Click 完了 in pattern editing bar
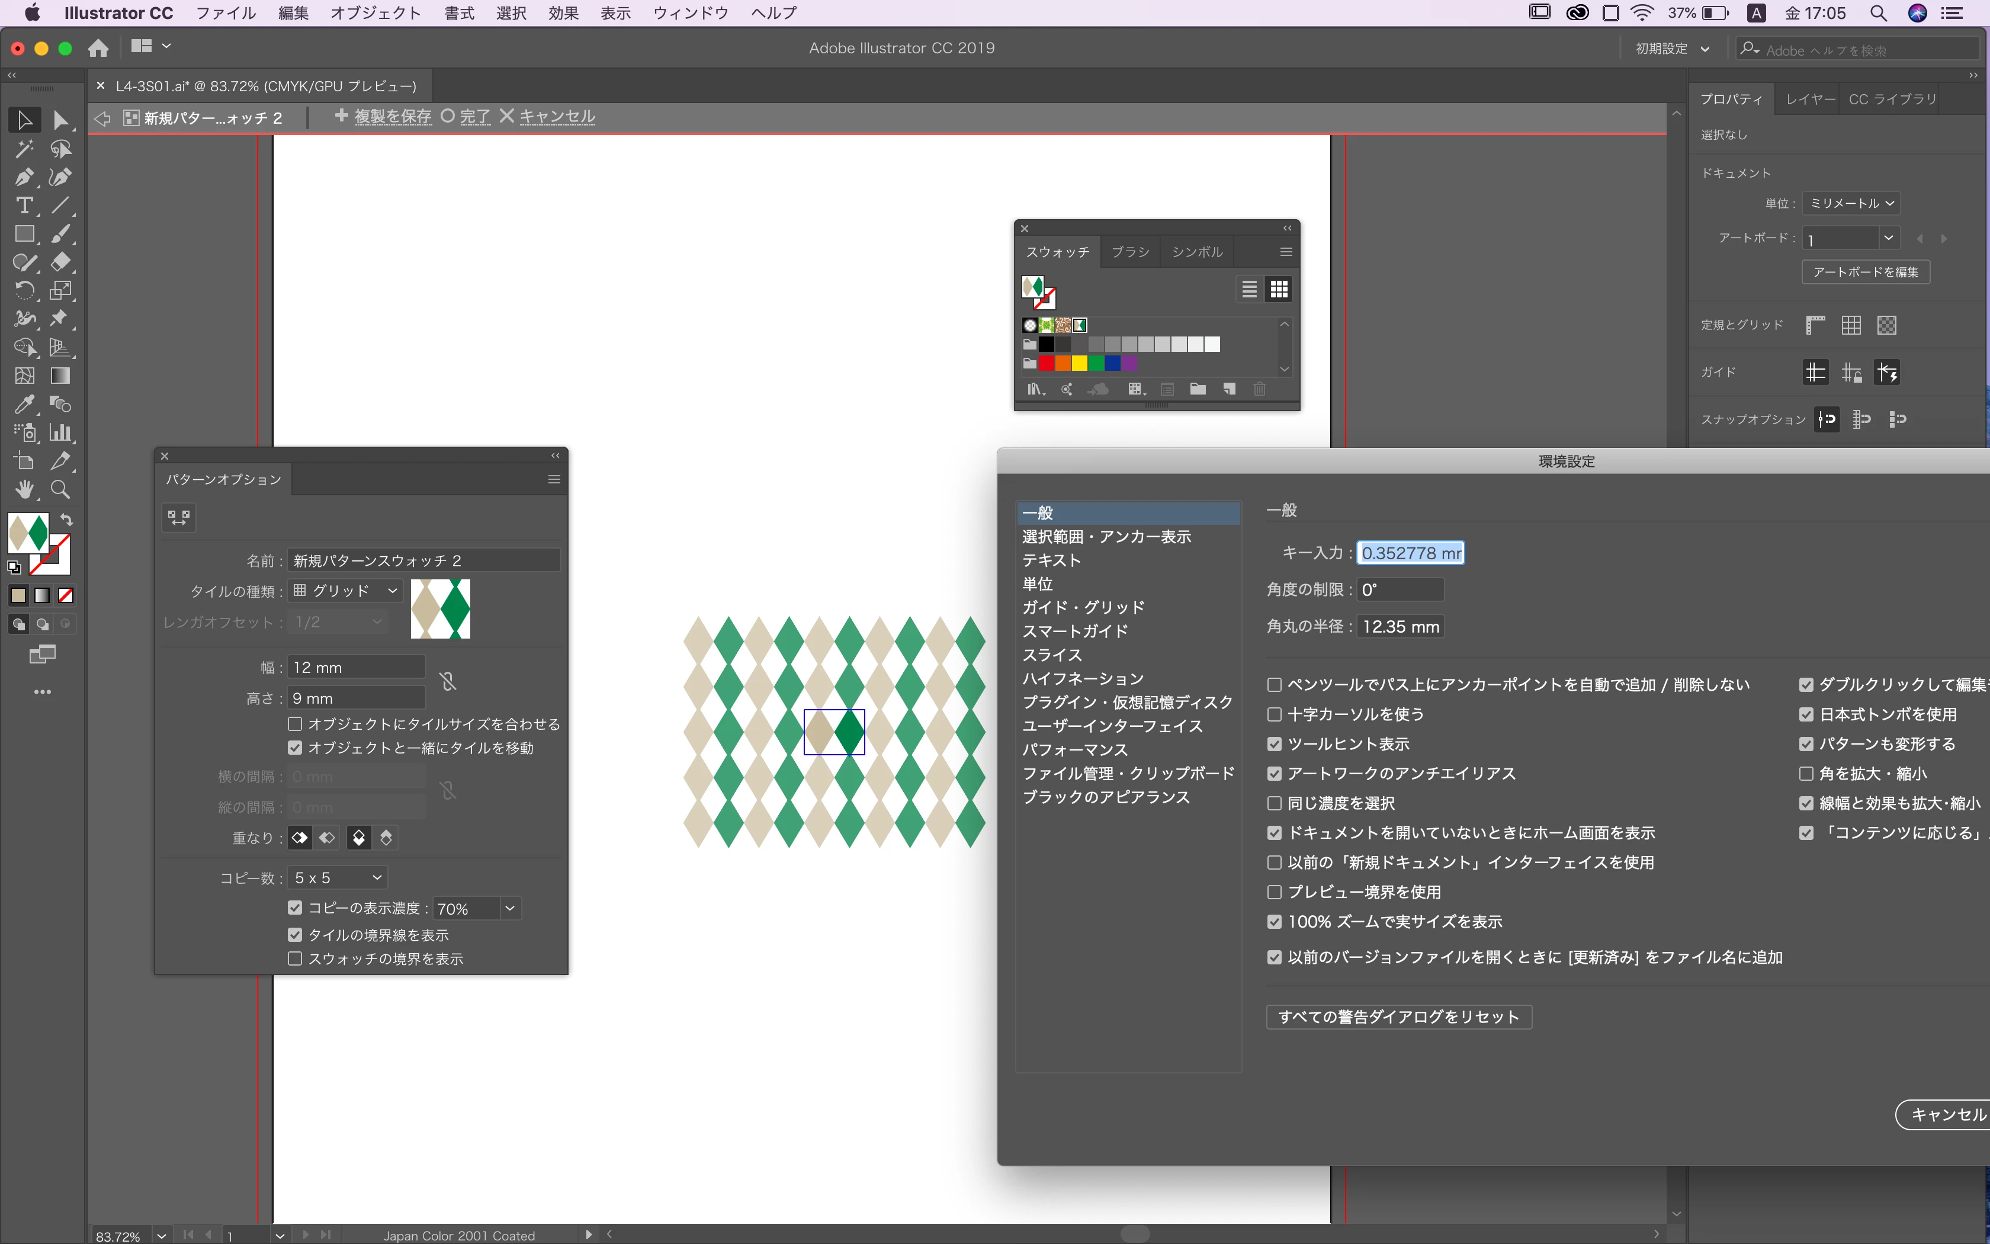The height and width of the screenshot is (1244, 1990). [x=474, y=117]
